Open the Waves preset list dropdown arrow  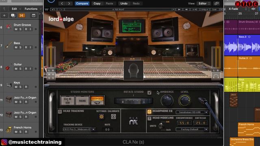[173, 10]
